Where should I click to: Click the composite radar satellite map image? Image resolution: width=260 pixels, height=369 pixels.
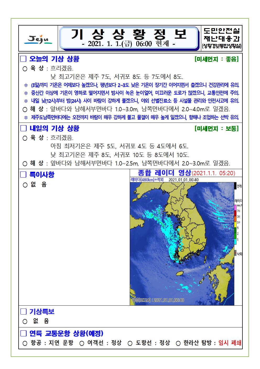(182, 244)
